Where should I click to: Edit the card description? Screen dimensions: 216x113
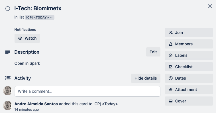tap(153, 52)
